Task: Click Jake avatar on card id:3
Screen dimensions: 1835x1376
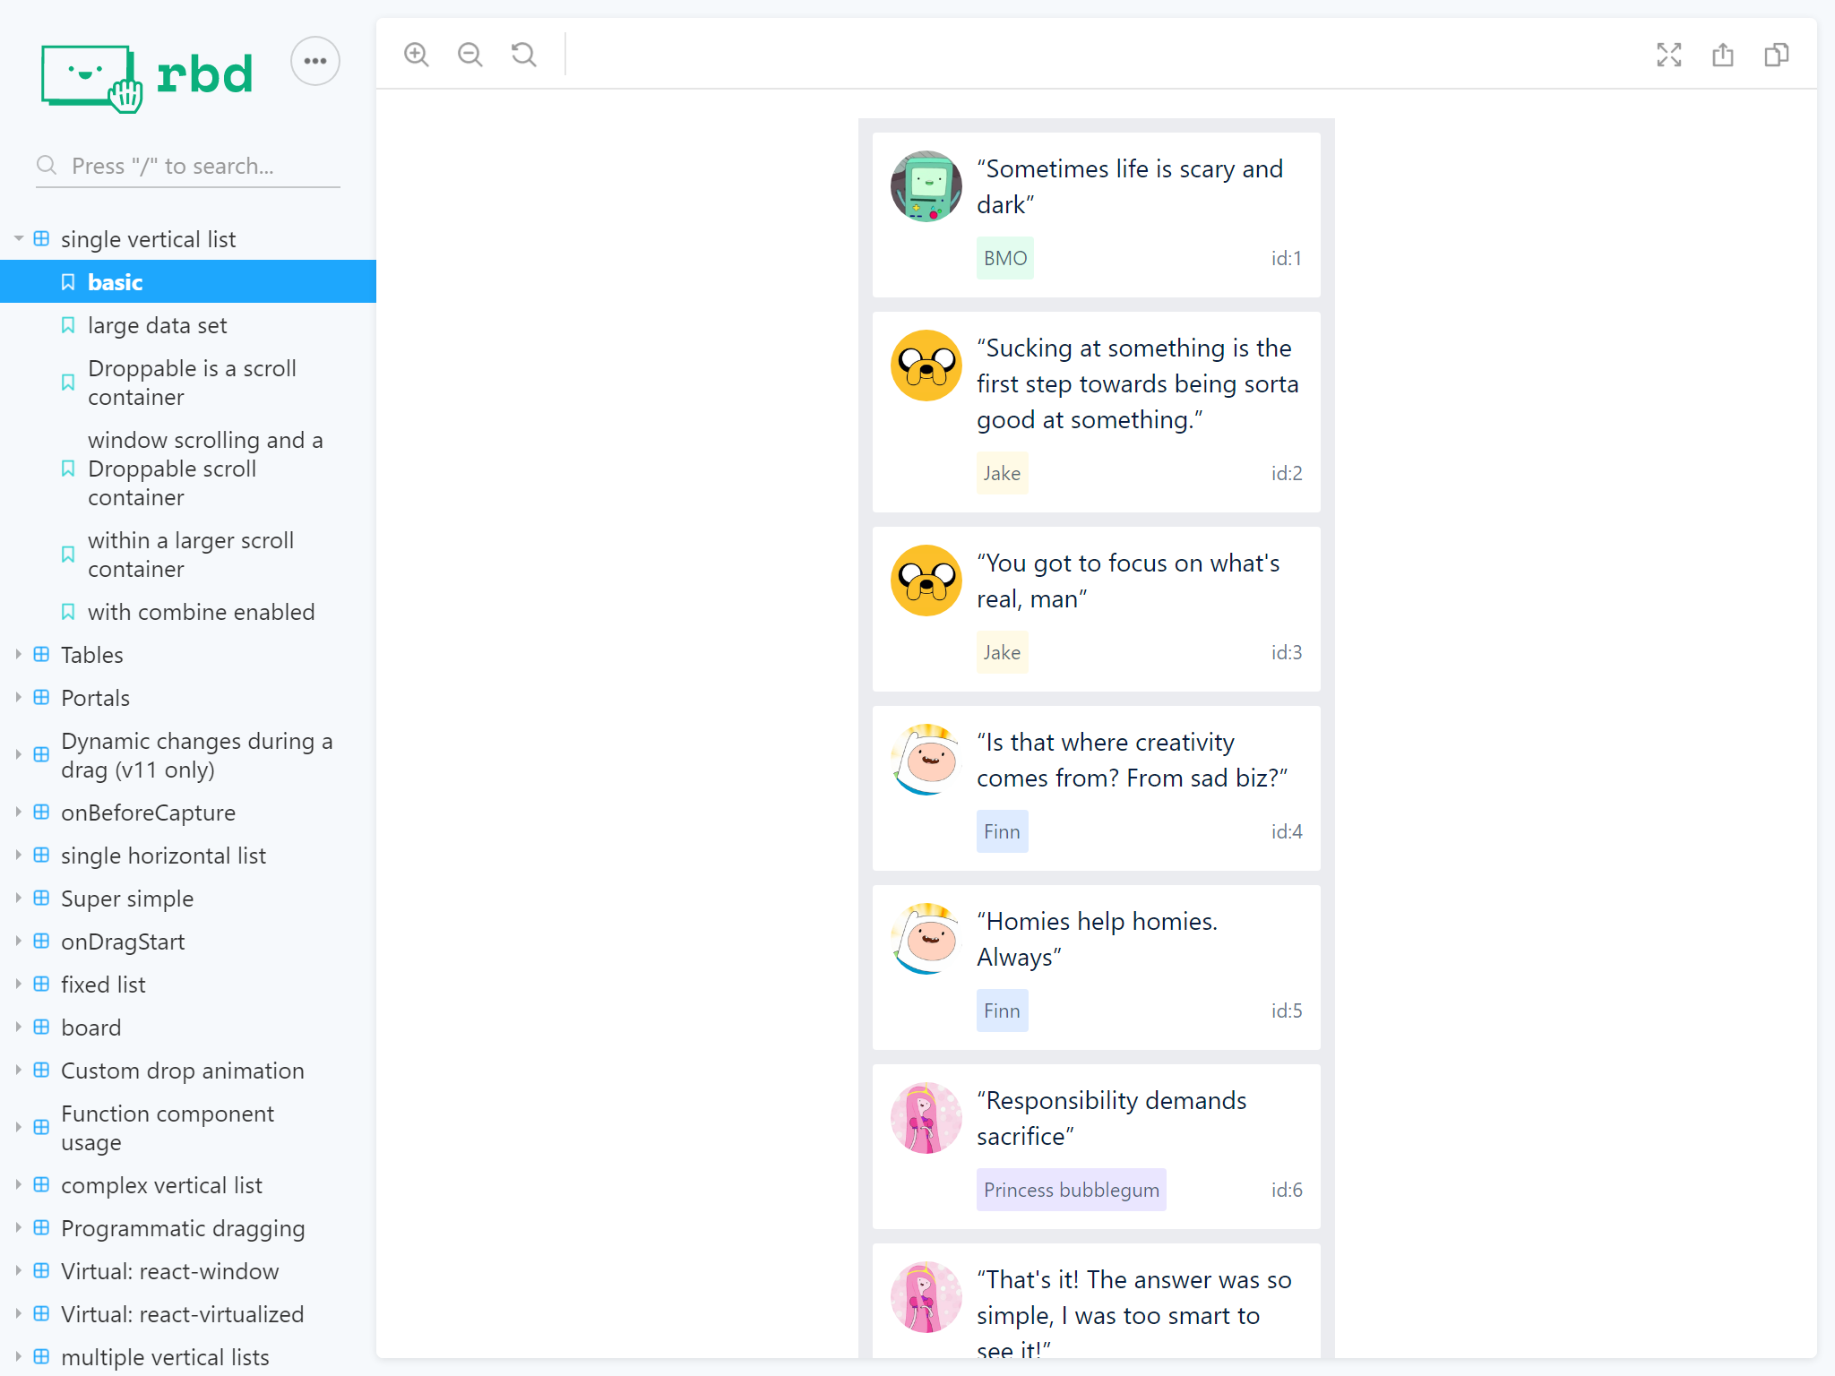Action: (926, 580)
